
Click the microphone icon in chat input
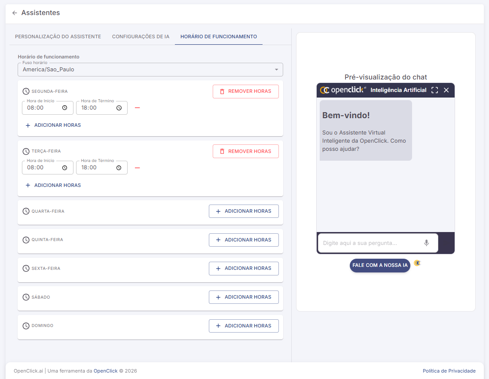pos(426,243)
